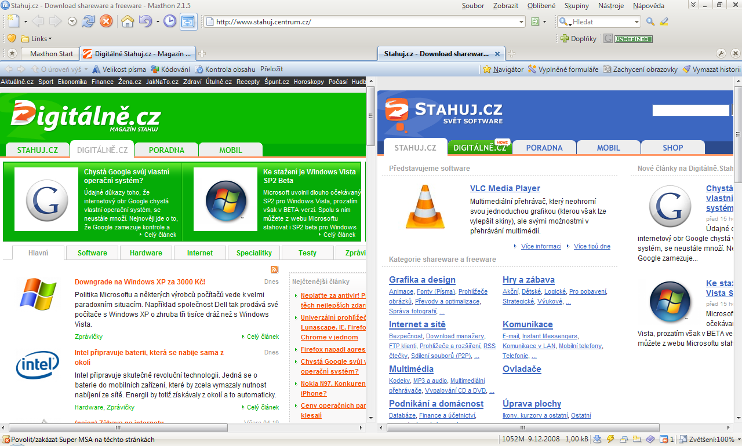Screen dimensions: 742x446
Task: Toggle the split-screen view icon
Action: pos(188,21)
